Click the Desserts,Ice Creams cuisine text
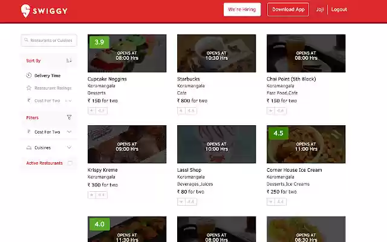 coord(288,184)
